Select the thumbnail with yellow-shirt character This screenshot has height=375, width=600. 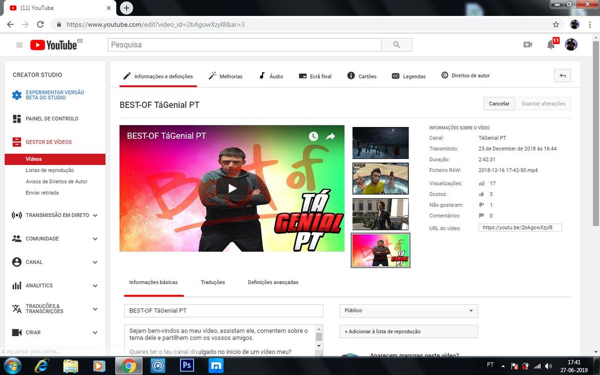coord(380,178)
